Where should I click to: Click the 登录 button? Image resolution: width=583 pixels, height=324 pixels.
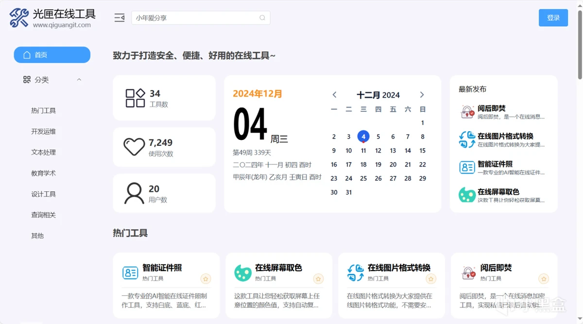(553, 18)
